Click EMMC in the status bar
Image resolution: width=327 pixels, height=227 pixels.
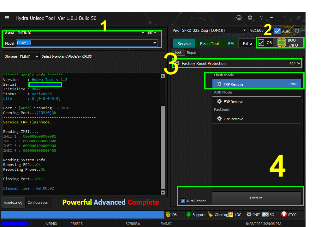pos(166,224)
